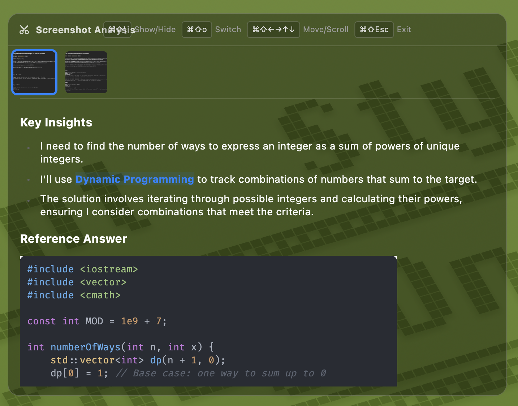Click the Move/Scroll label in the toolbar
This screenshot has width=518, height=406.
(325, 30)
